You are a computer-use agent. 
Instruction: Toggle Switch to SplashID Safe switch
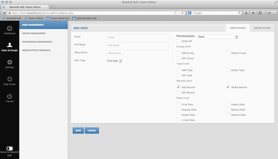tap(10, 148)
